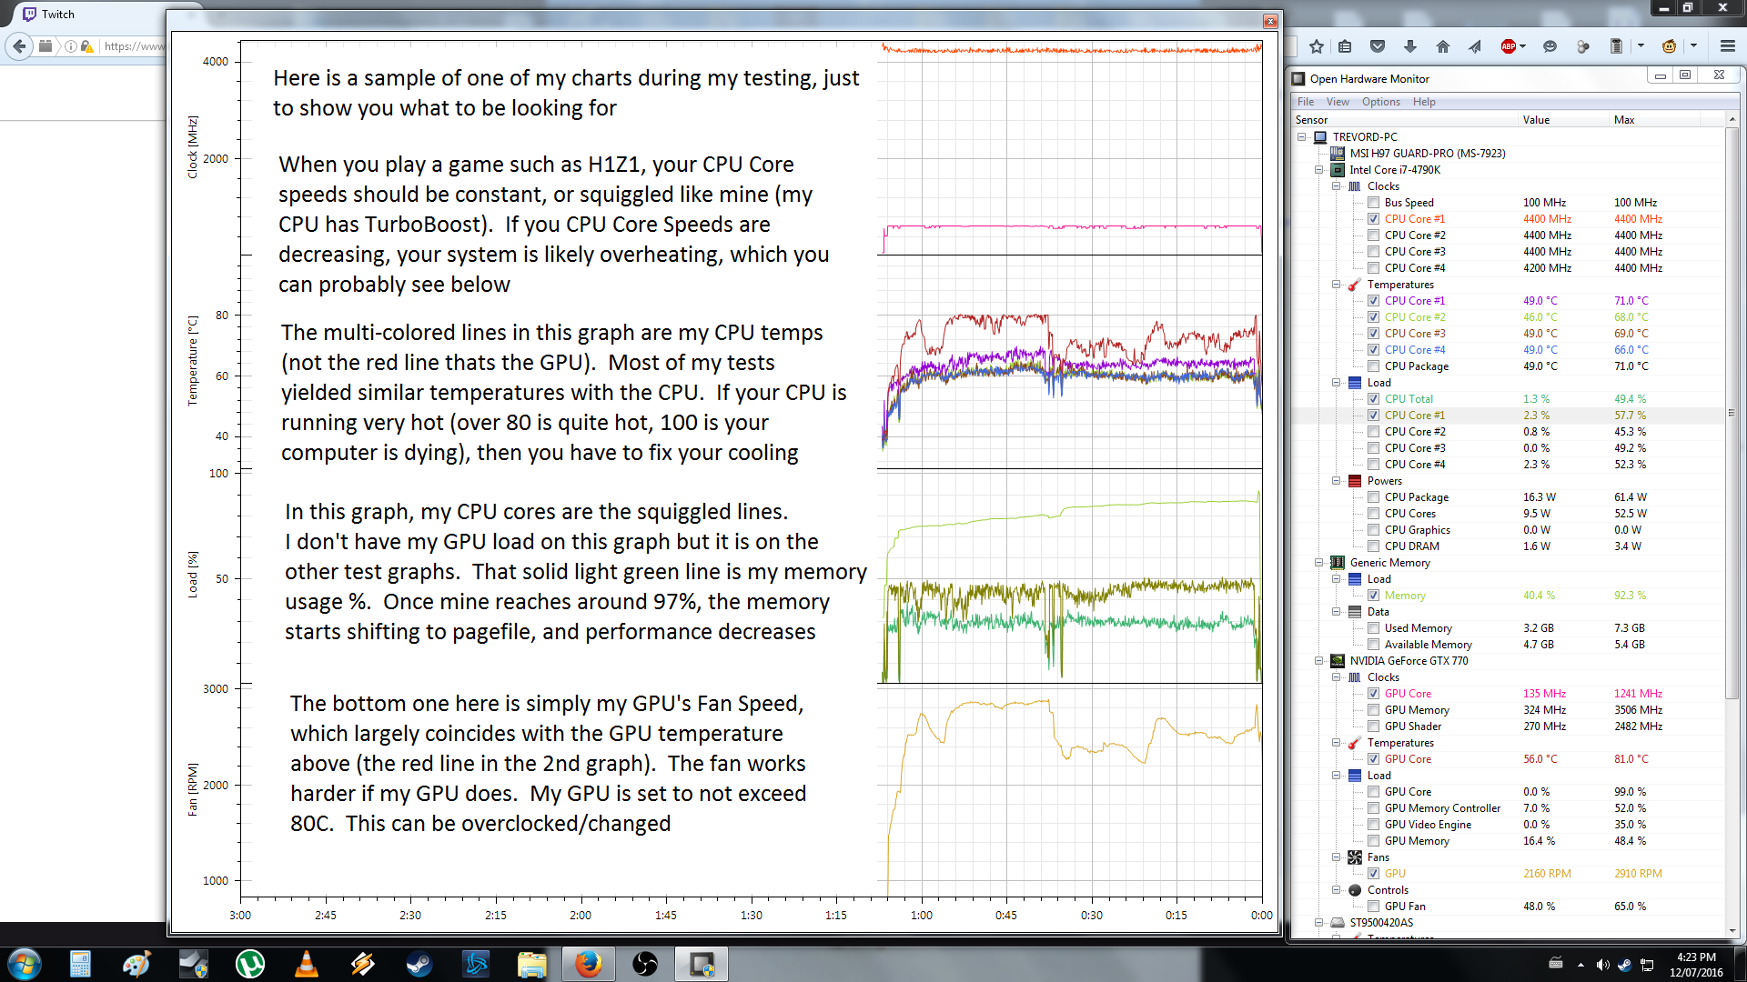This screenshot has height=982, width=1747.
Task: Launch Steam from the taskbar
Action: click(x=419, y=963)
